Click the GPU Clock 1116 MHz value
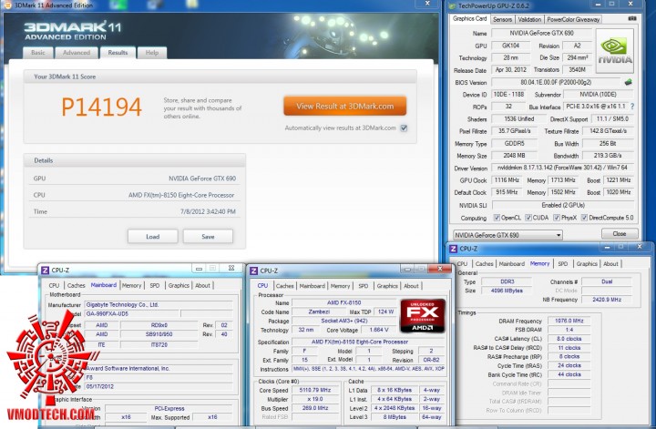This screenshot has width=656, height=429. click(507, 180)
